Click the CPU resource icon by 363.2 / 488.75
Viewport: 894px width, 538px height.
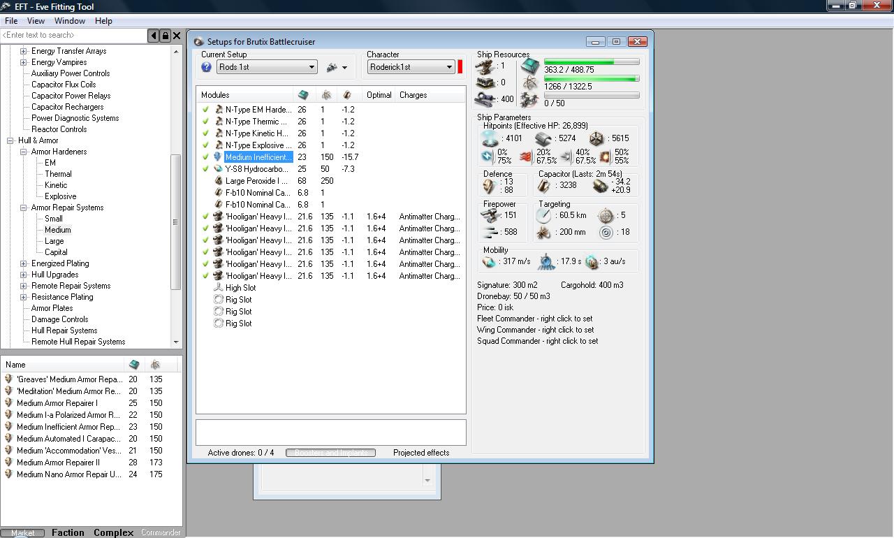pos(531,66)
